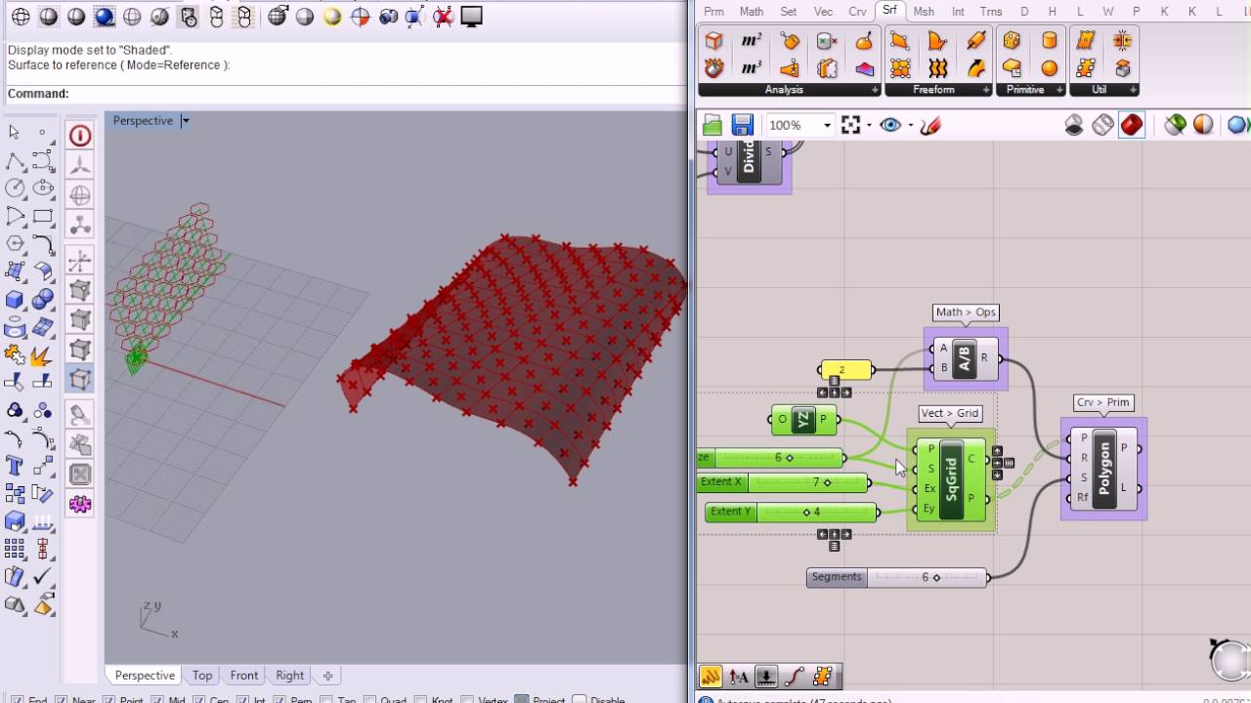The width and height of the screenshot is (1251, 703).
Task: Switch to the Front viewport tab
Action: coord(244,676)
